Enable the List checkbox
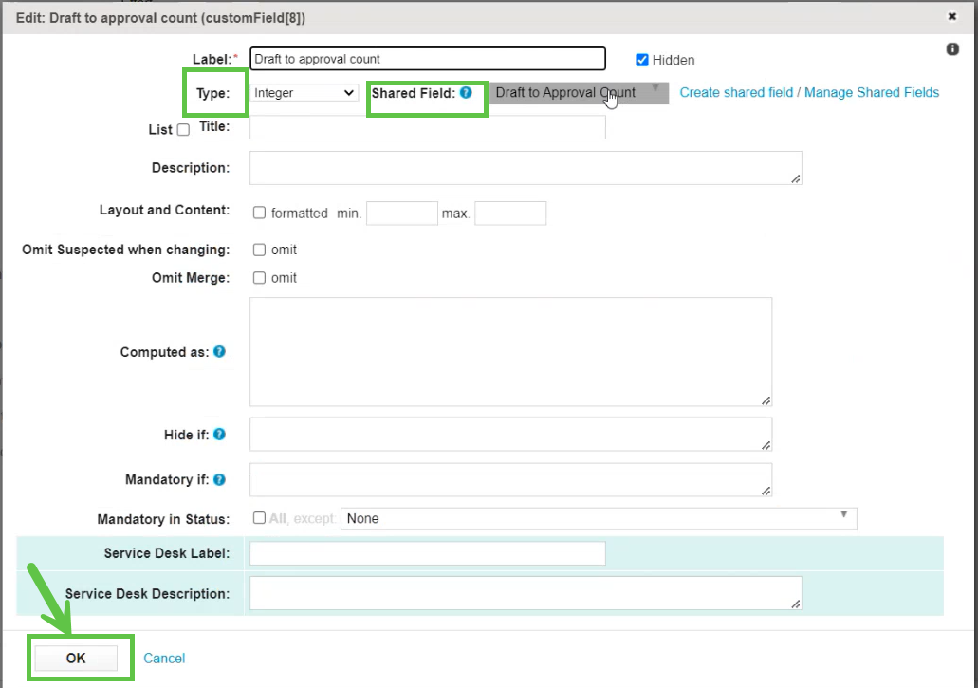 coord(183,130)
